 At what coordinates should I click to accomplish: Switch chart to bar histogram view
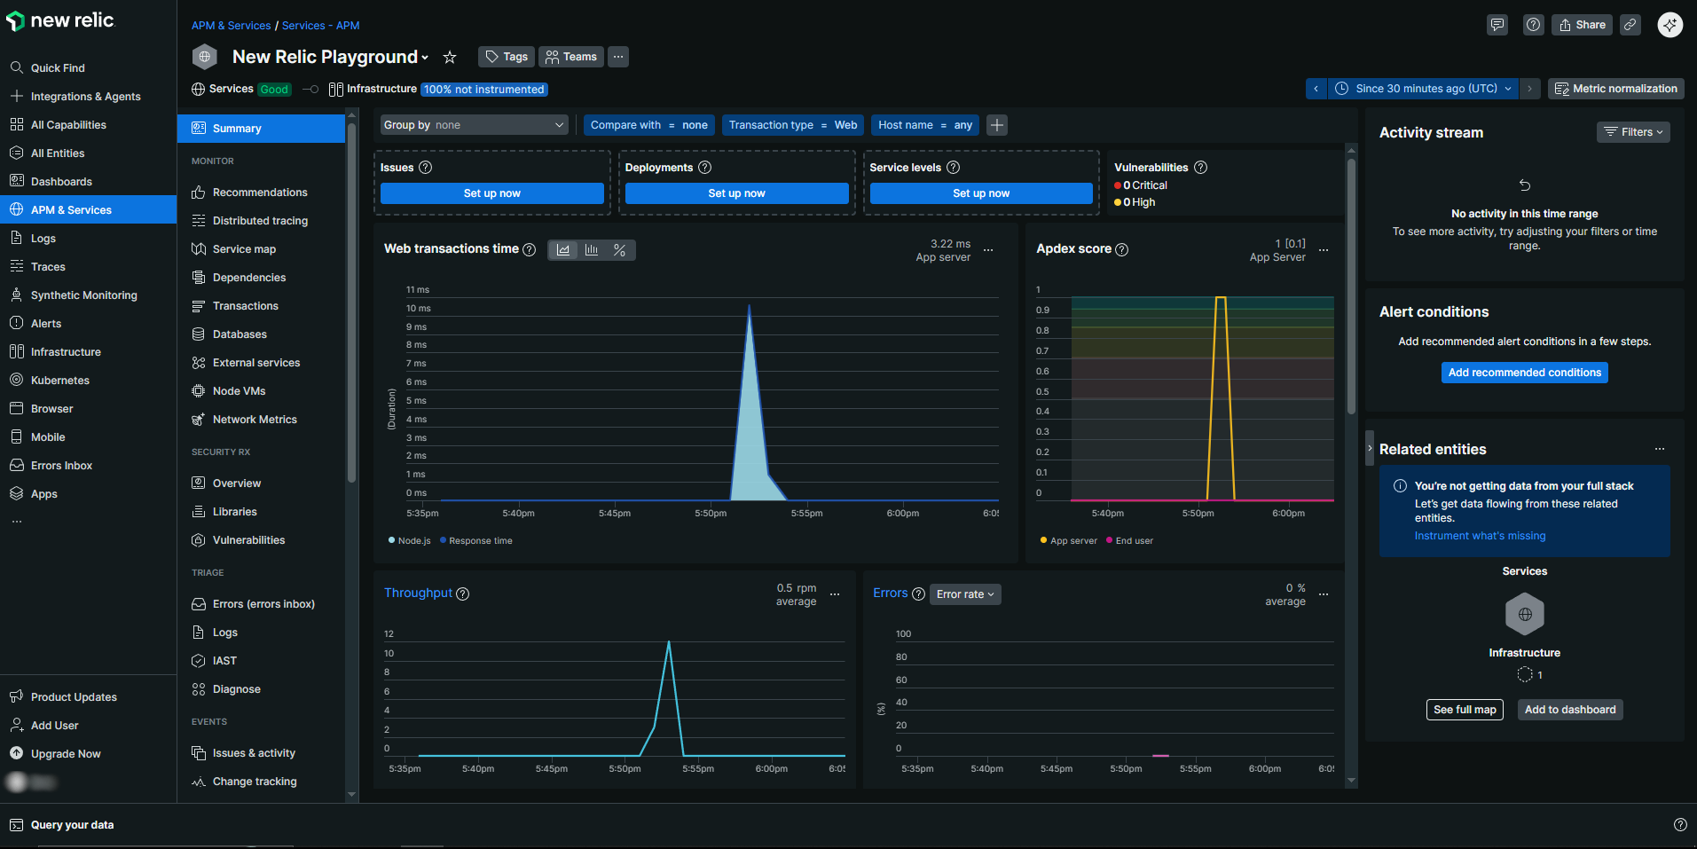(592, 250)
